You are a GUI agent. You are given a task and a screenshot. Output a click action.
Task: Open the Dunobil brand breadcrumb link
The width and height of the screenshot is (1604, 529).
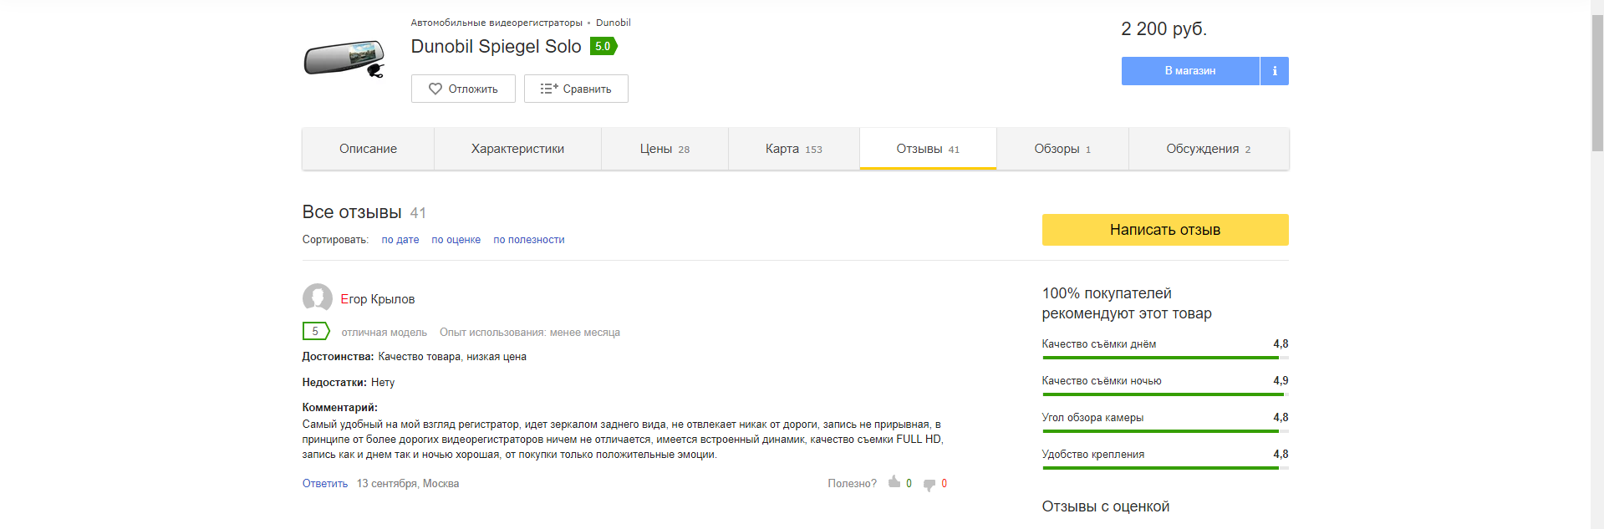click(x=614, y=23)
